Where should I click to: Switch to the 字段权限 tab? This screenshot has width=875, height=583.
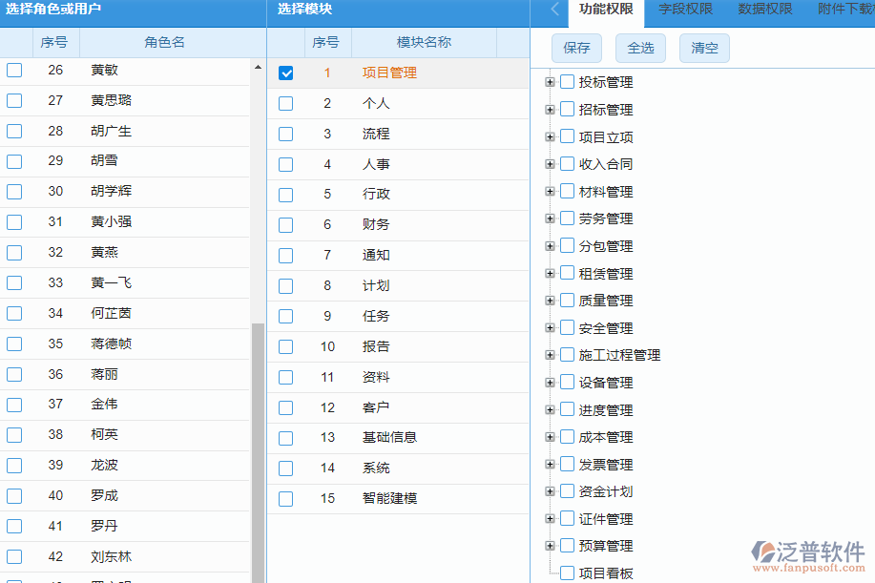point(685,10)
